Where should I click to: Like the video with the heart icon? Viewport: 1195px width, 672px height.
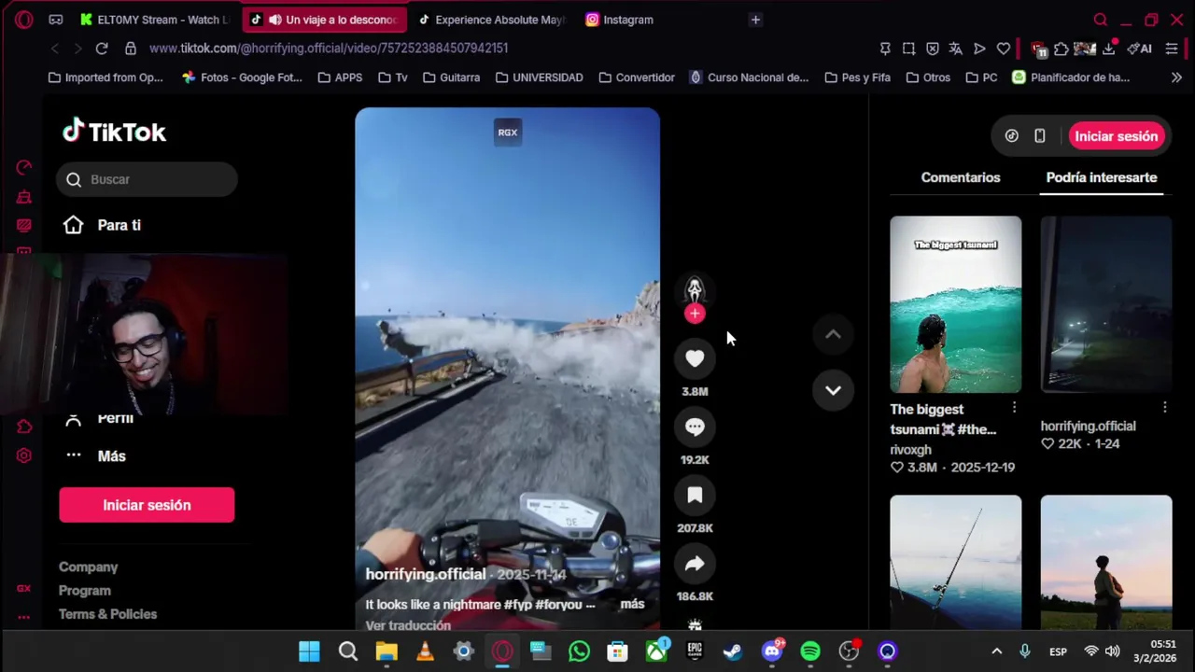pos(695,358)
